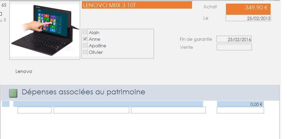Screen dimensions: 287x139
Task: Click the LENOVO MIIX 3 10T title field
Action: tap(137, 5)
